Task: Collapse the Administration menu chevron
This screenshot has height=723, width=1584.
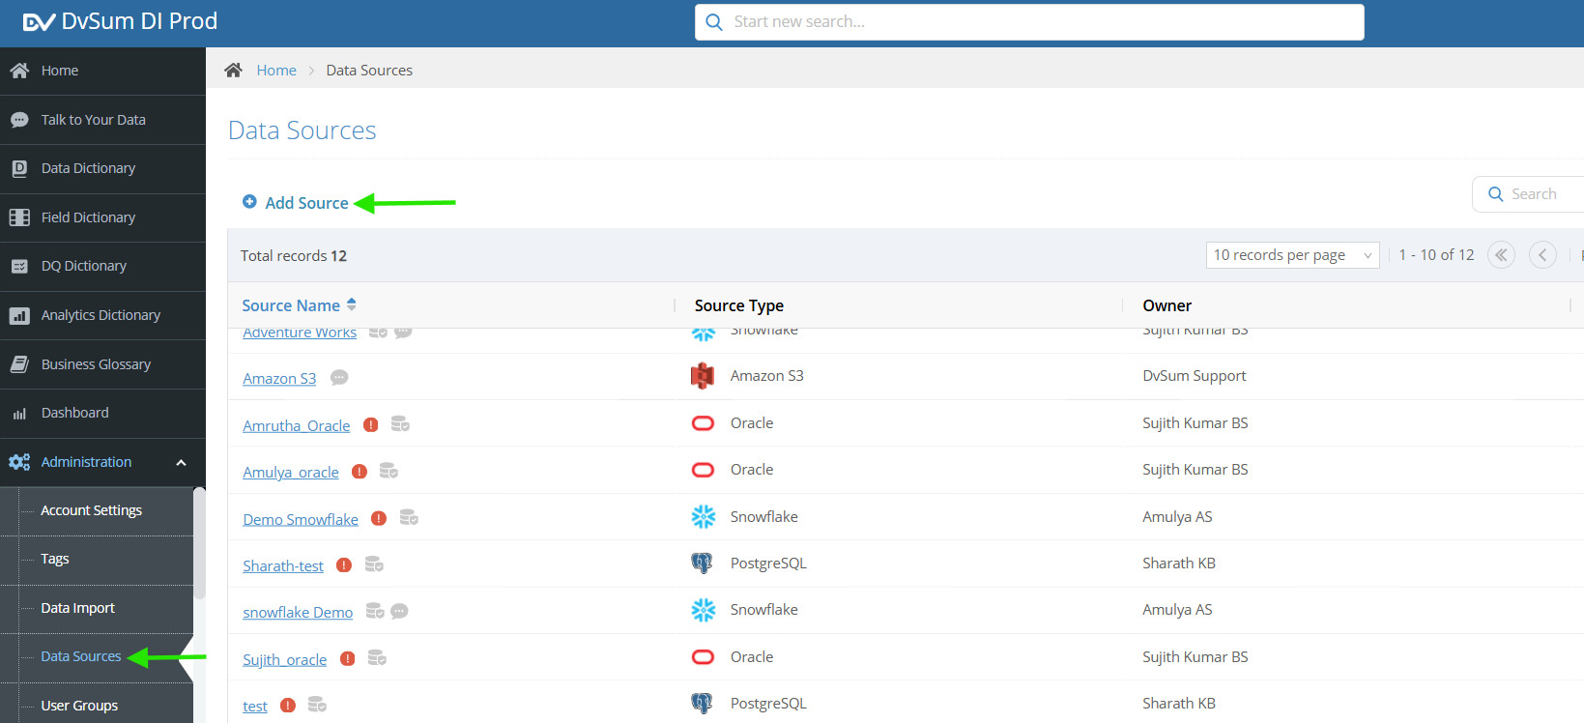Action: coord(181,463)
